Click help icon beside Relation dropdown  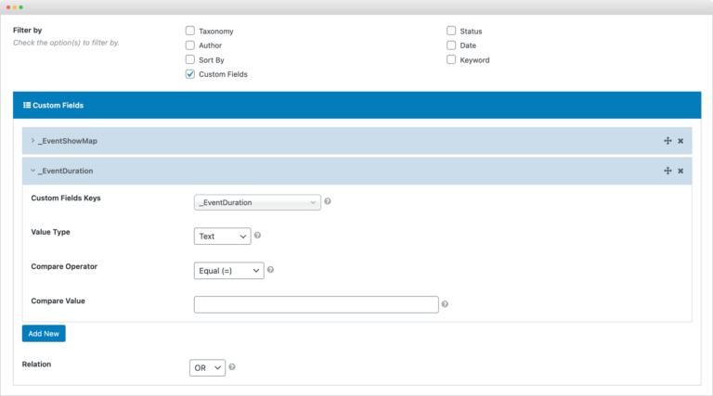pos(232,367)
